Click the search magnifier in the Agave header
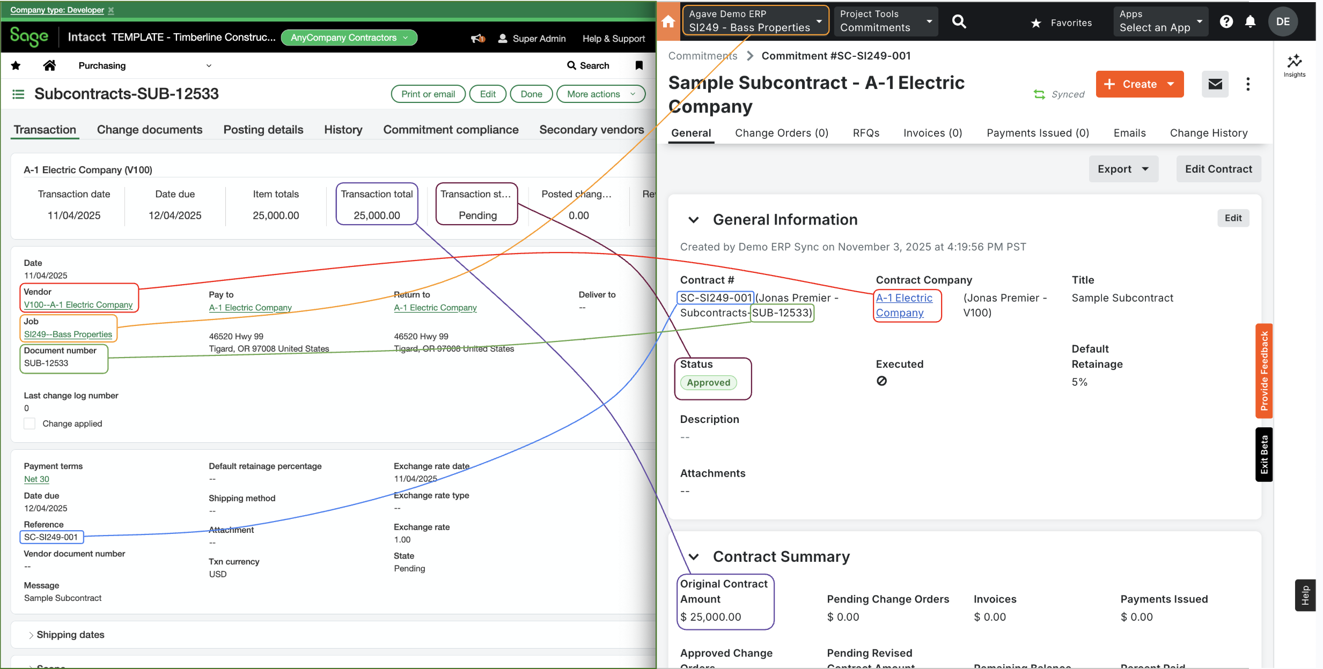The height and width of the screenshot is (669, 1323). 960,21
